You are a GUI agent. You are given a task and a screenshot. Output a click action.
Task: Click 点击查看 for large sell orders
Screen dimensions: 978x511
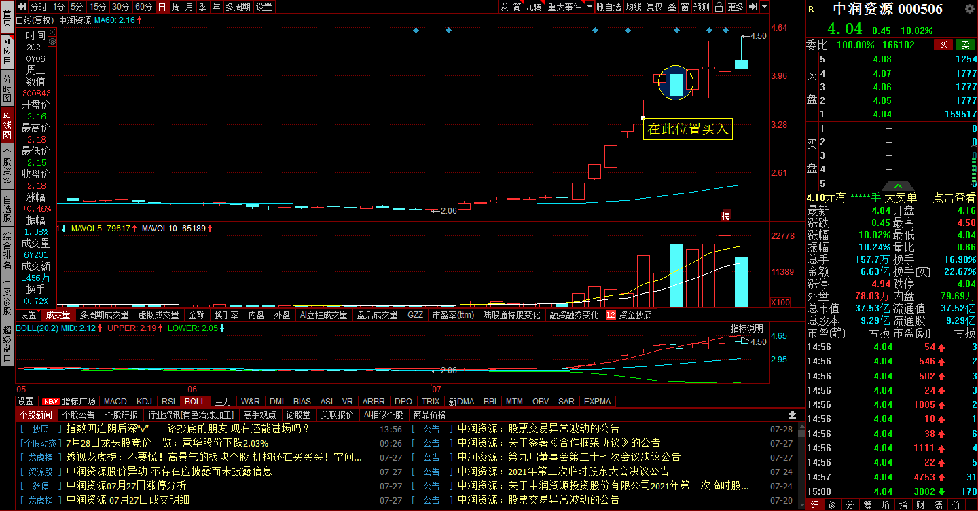[954, 197]
